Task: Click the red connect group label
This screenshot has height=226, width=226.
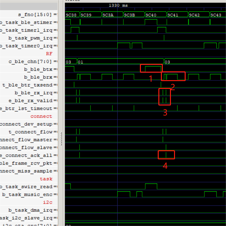Action: (41, 116)
